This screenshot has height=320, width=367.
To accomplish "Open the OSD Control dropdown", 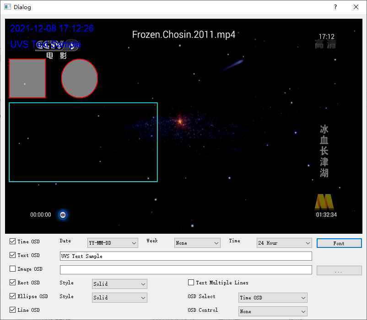I will (x=273, y=311).
